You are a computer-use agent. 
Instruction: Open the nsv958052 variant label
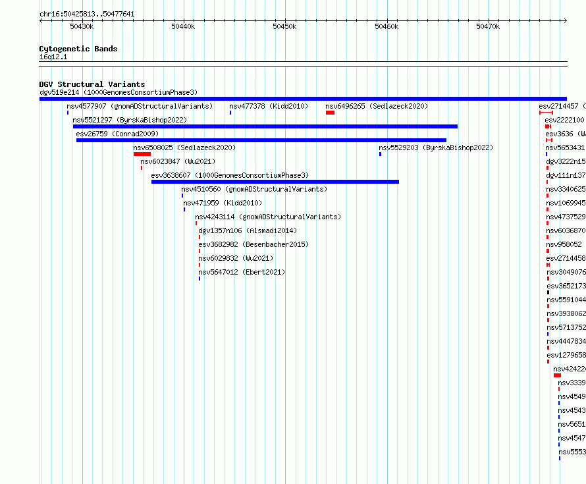click(564, 244)
